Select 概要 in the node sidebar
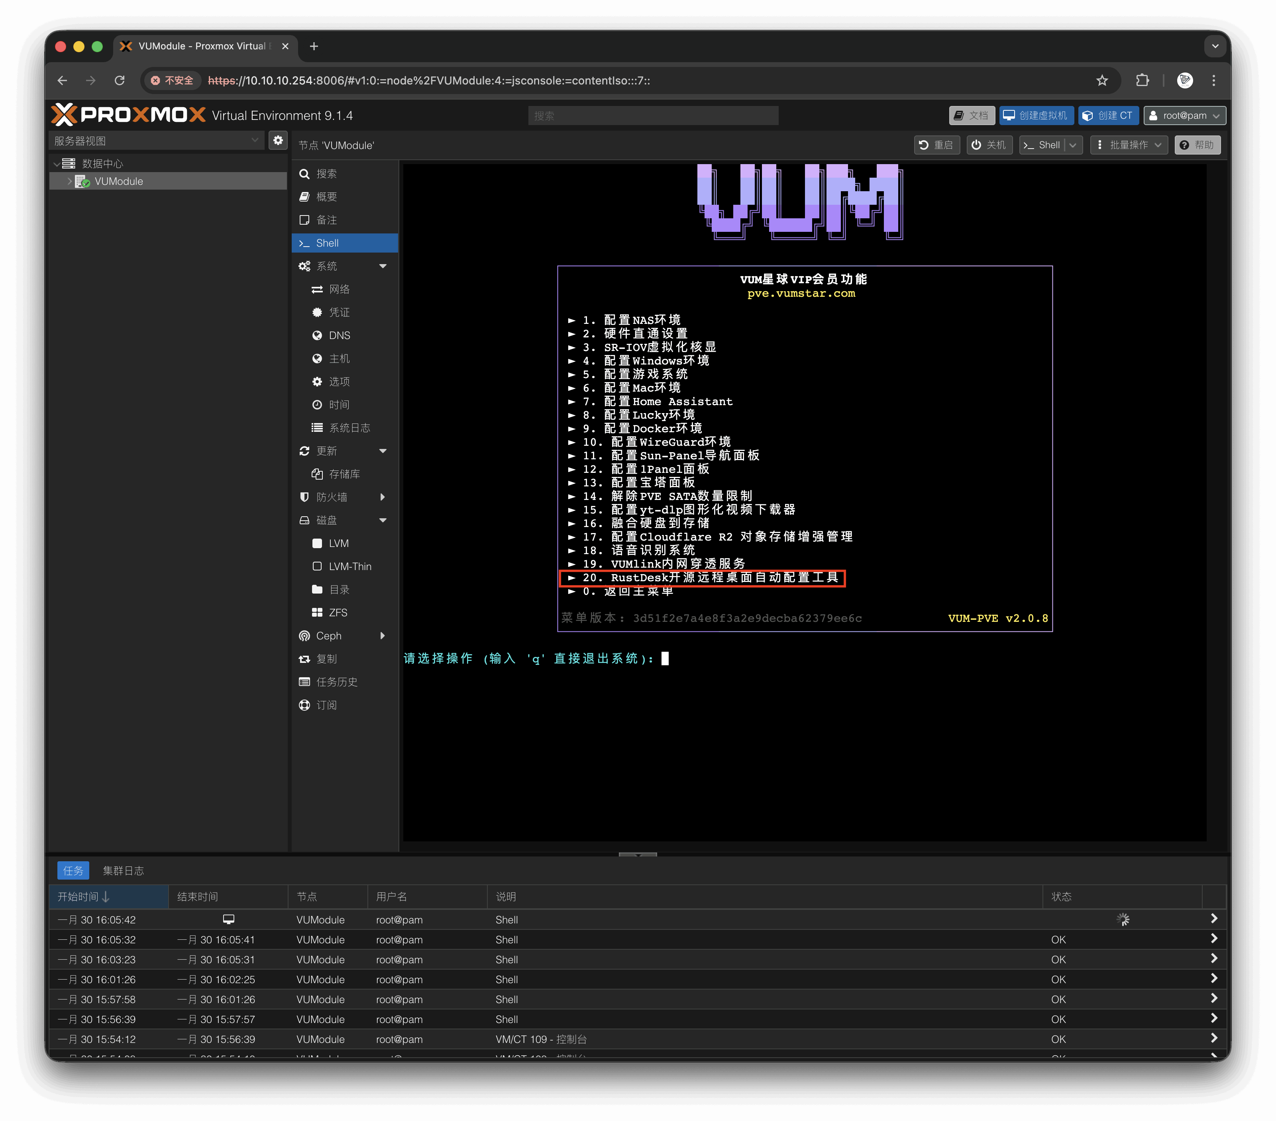 click(327, 197)
